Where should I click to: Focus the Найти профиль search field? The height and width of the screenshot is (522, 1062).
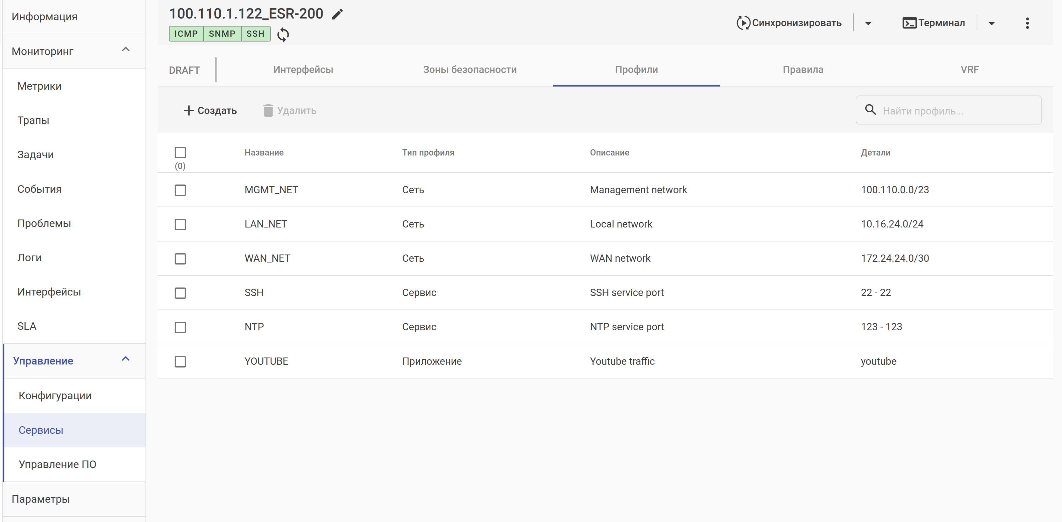pyautogui.click(x=957, y=111)
